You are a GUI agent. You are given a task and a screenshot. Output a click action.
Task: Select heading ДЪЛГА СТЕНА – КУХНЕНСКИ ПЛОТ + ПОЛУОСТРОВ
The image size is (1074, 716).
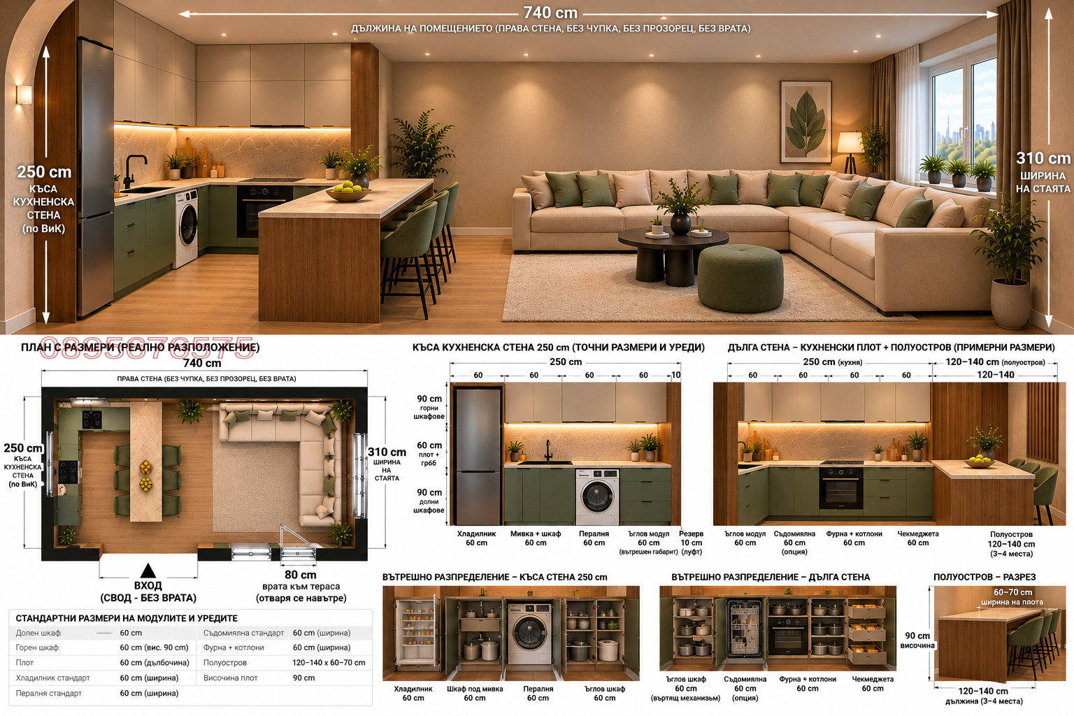pyautogui.click(x=892, y=348)
